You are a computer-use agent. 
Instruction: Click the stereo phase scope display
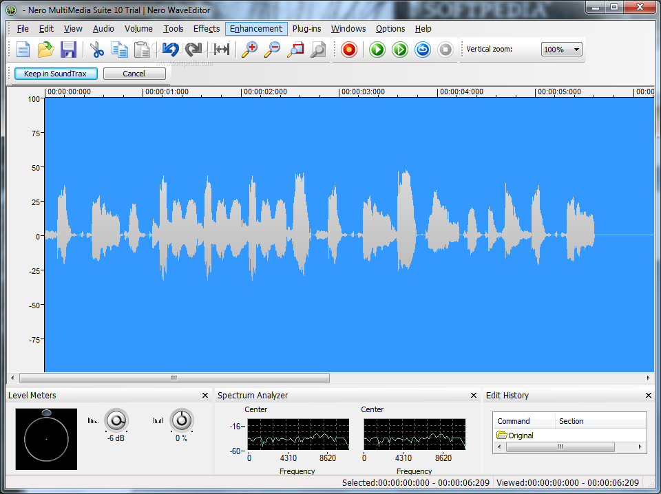click(46, 439)
